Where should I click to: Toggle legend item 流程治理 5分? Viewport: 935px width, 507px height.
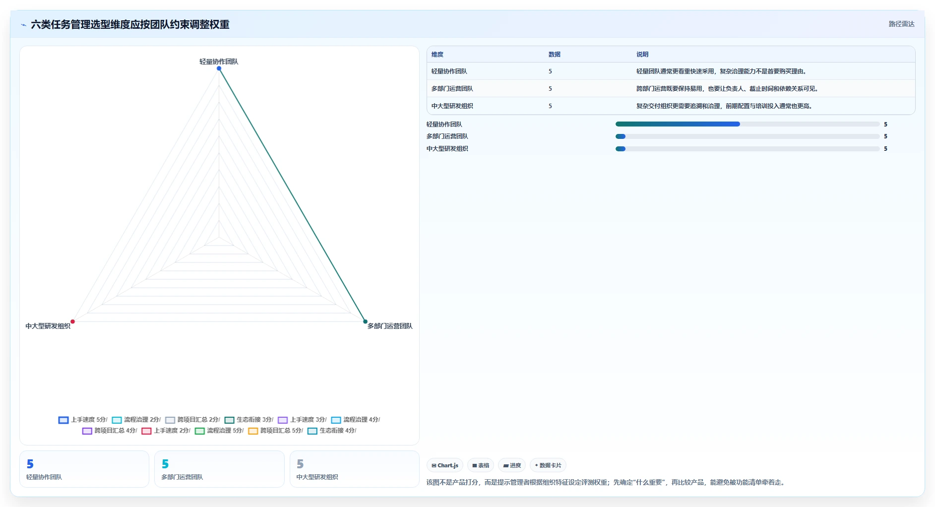pyautogui.click(x=220, y=431)
